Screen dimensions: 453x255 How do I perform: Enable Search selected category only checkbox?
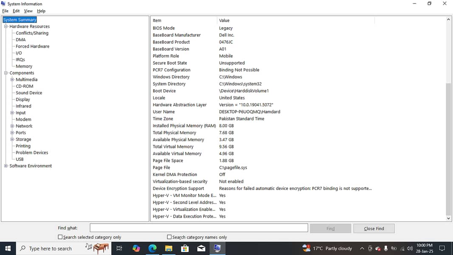[60, 237]
